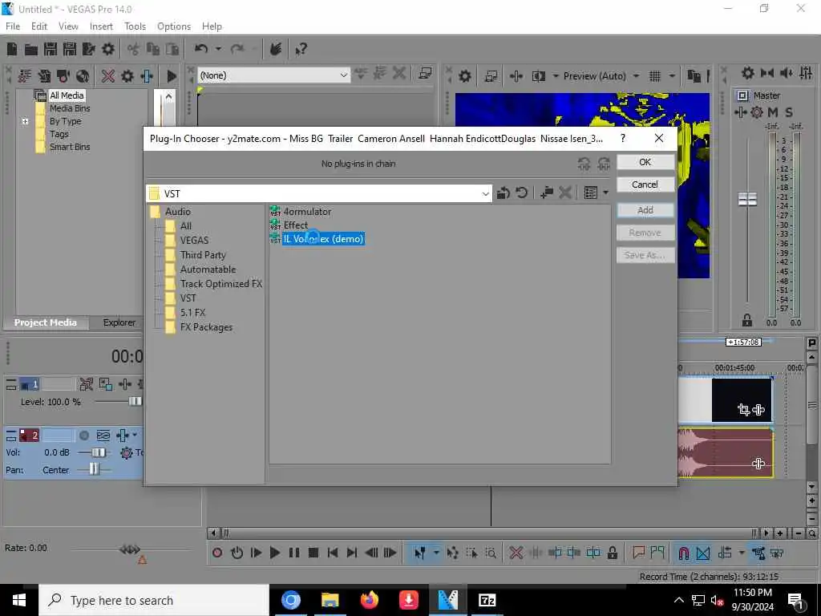Open the undo history dropdown arrow
Viewport: 821px width, 616px height.
(x=218, y=49)
